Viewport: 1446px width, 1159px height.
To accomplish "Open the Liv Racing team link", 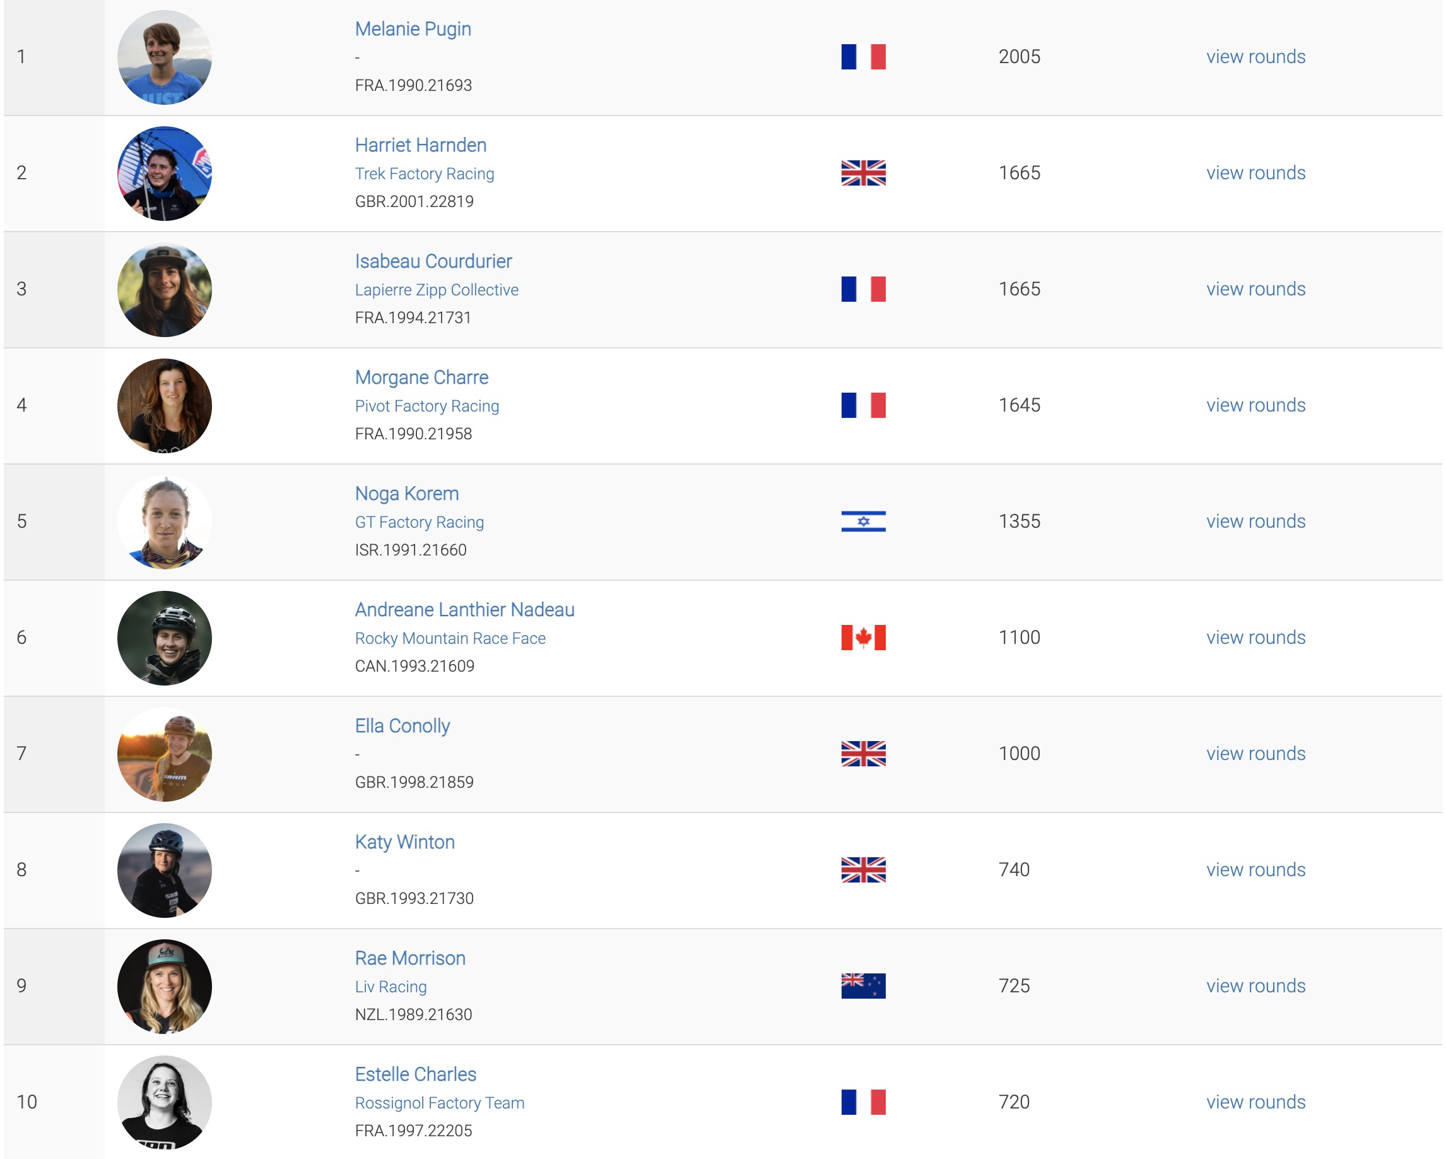I will click(391, 987).
